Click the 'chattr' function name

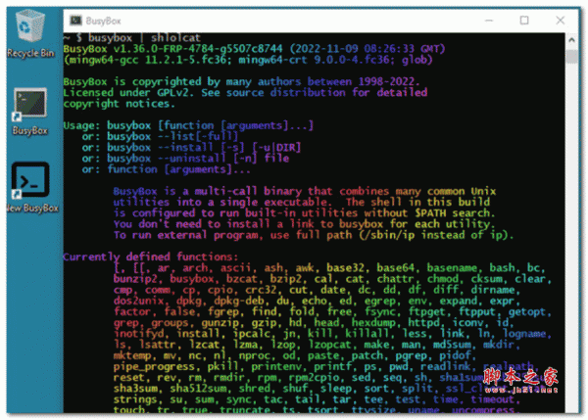[395, 279]
